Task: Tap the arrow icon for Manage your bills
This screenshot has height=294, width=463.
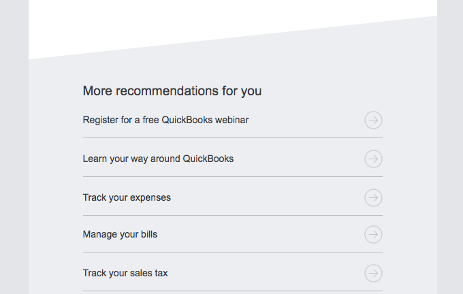Action: (x=373, y=234)
